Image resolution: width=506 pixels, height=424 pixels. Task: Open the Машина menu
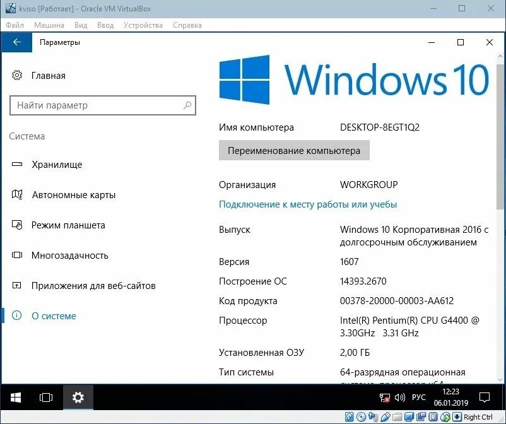tap(49, 25)
